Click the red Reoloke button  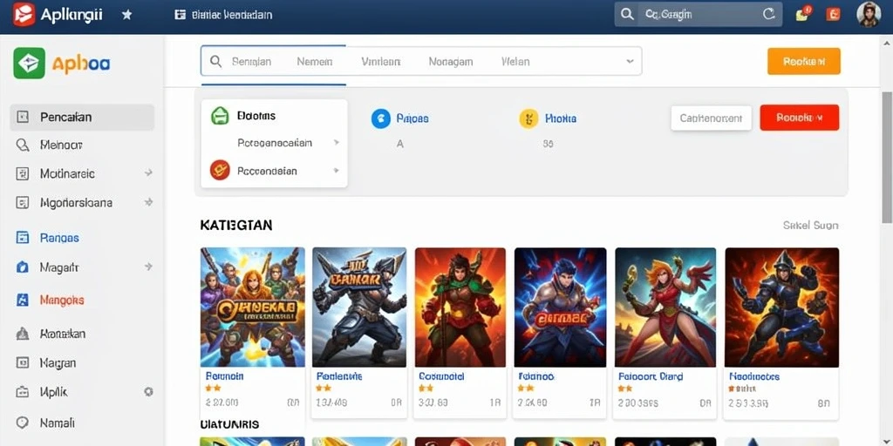tap(799, 118)
